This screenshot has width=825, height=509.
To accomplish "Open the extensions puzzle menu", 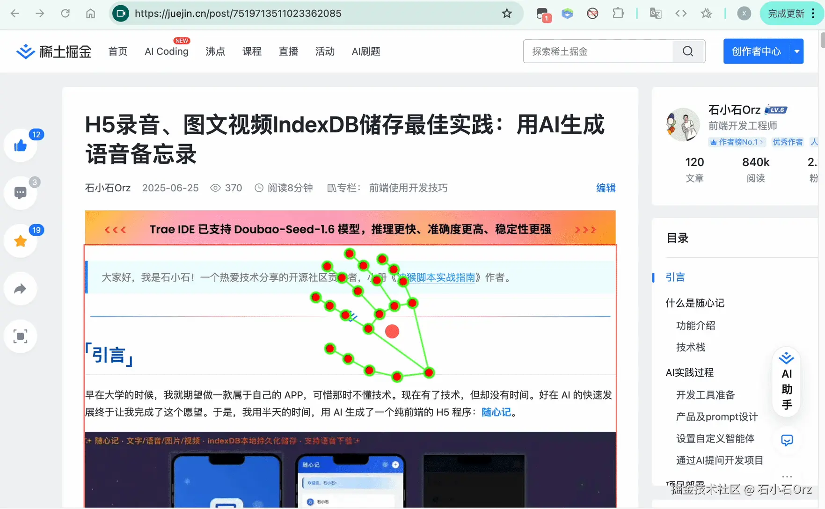I will click(x=618, y=14).
